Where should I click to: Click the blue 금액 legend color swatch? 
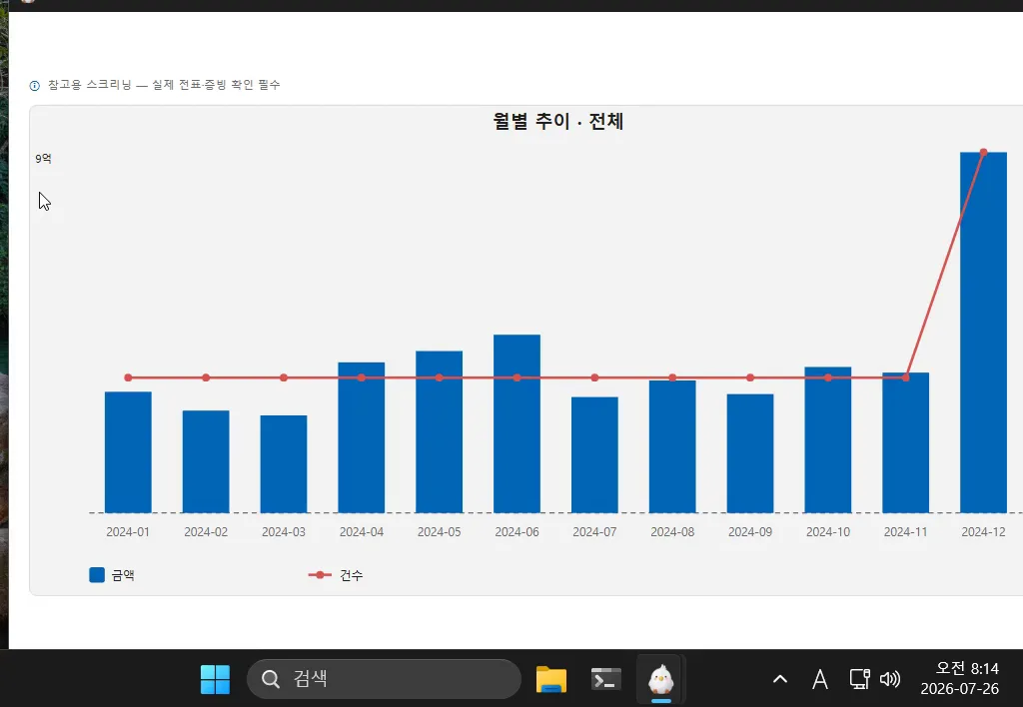point(97,574)
